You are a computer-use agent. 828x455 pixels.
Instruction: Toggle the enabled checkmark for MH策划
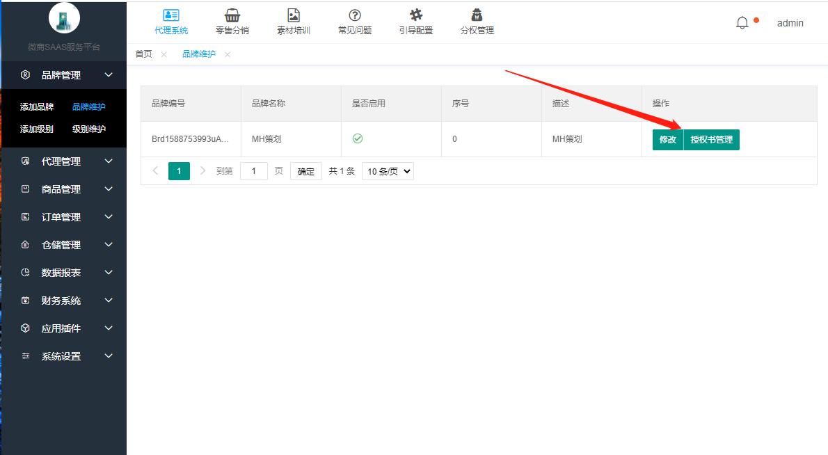pyautogui.click(x=358, y=138)
